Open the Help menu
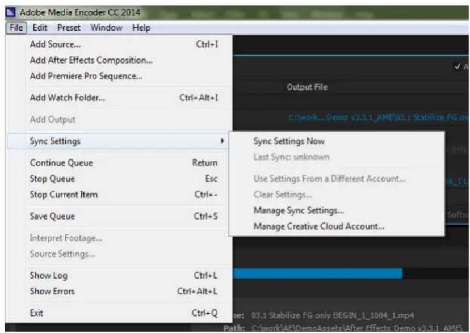This screenshot has width=470, height=333. point(141,28)
